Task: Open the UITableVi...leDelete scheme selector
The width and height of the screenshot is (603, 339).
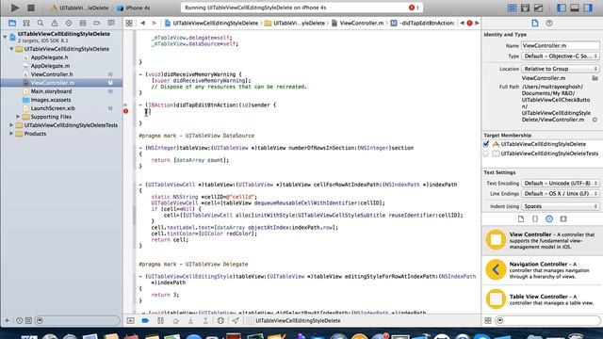Action: (80, 8)
